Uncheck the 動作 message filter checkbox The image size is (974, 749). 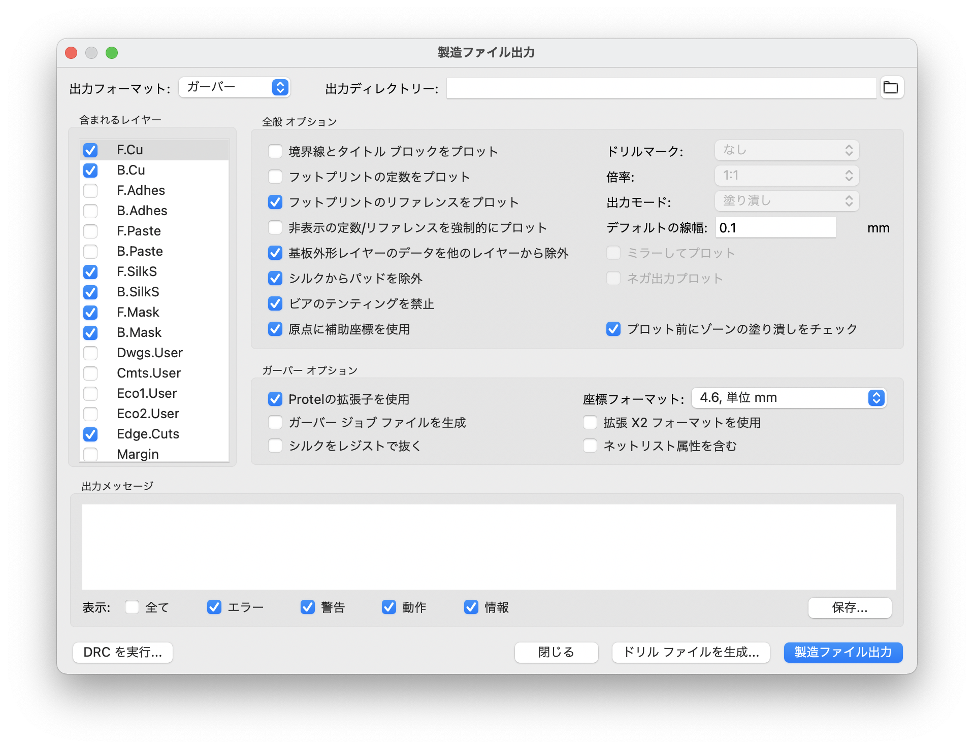tap(389, 607)
